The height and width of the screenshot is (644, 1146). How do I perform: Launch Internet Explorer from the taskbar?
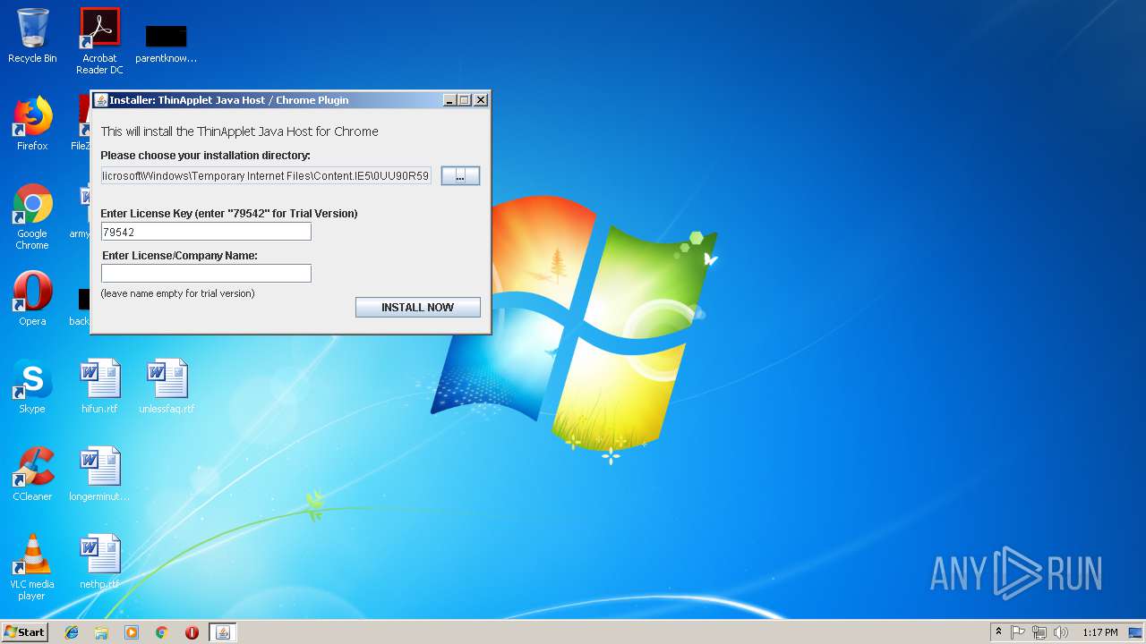72,632
